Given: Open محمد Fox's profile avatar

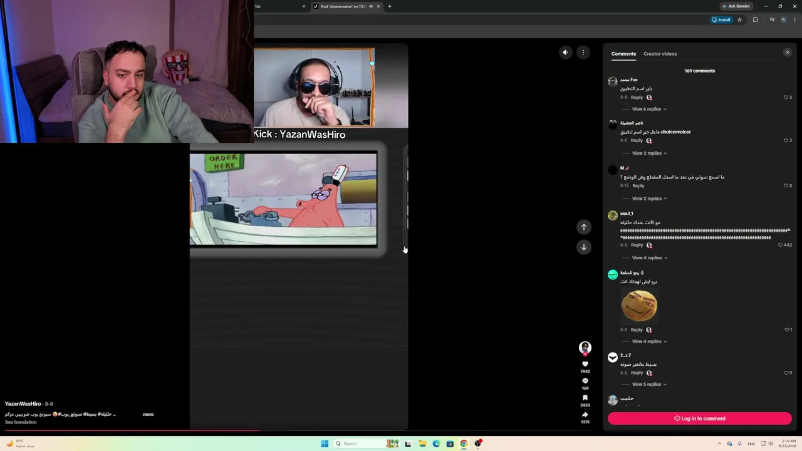Looking at the screenshot, I should [x=613, y=81].
